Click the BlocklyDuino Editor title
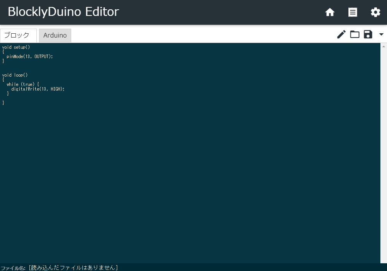This screenshot has height=271, width=387. [x=63, y=12]
